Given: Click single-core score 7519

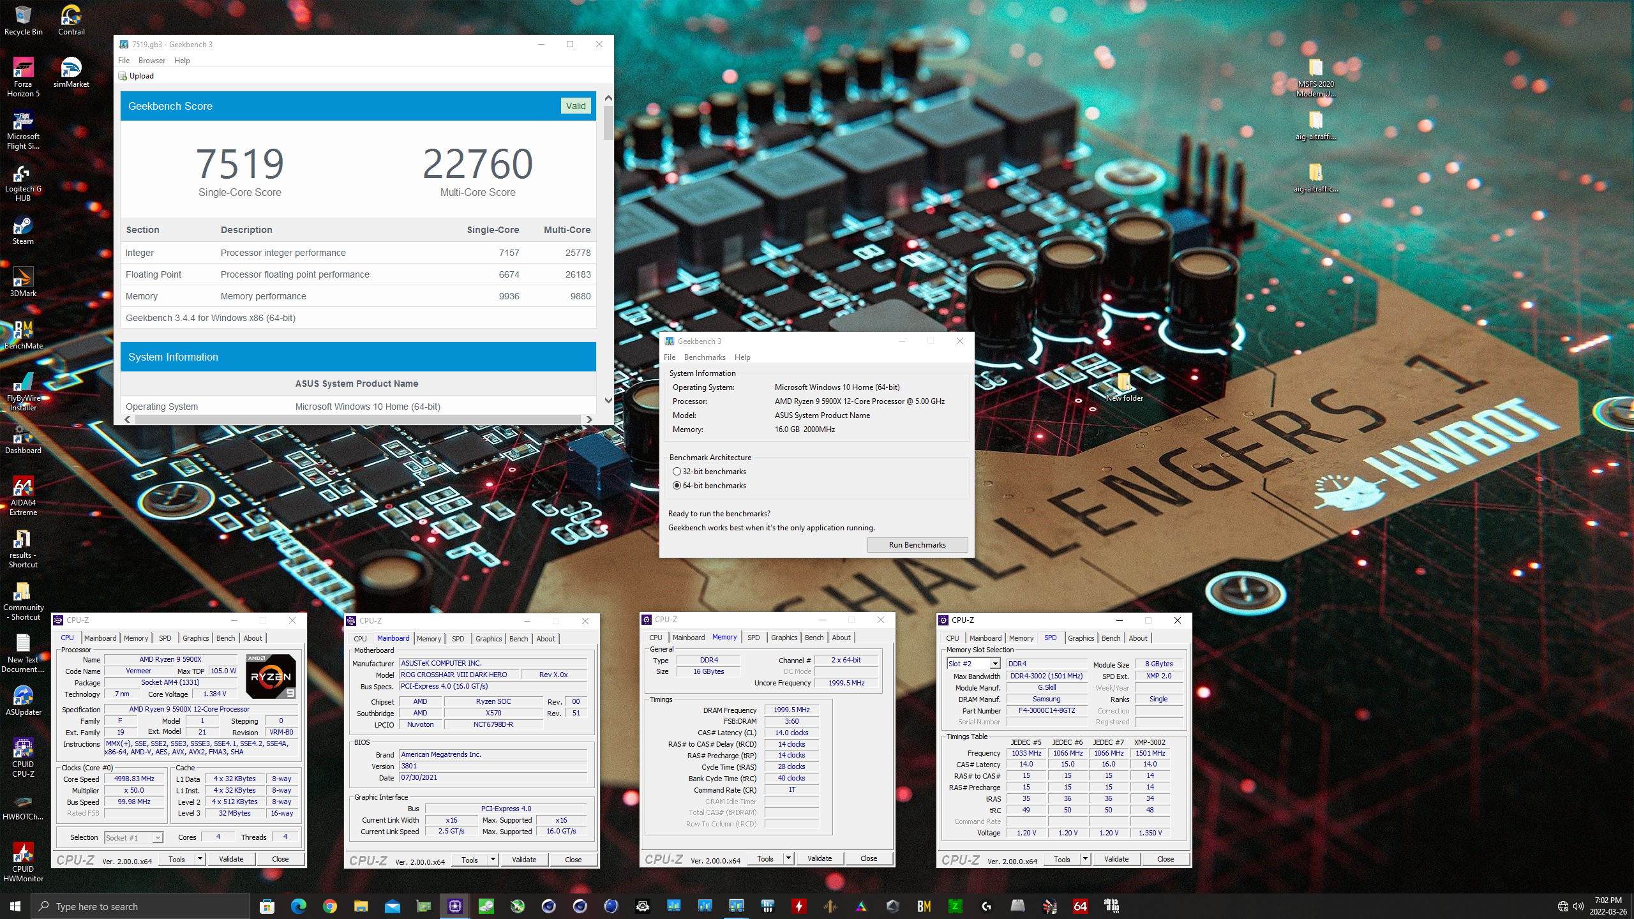Looking at the screenshot, I should [240, 164].
